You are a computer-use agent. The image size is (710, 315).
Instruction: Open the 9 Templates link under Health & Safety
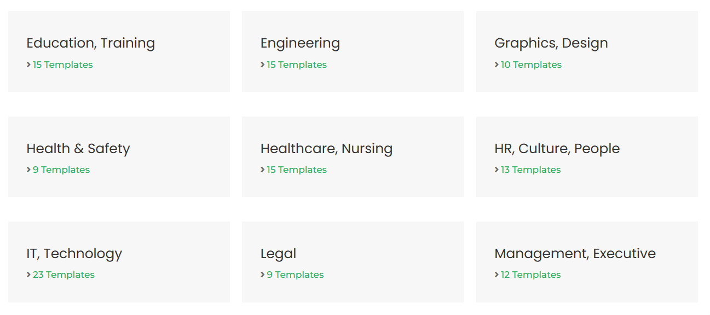click(61, 170)
